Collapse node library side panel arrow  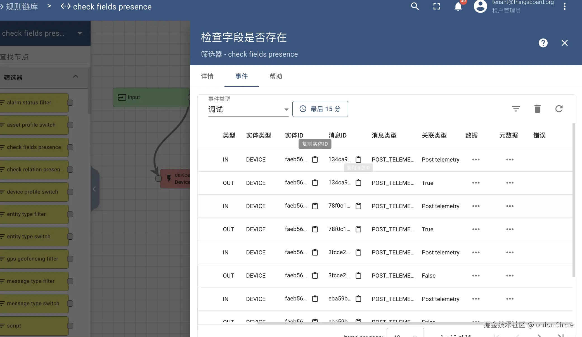click(94, 189)
